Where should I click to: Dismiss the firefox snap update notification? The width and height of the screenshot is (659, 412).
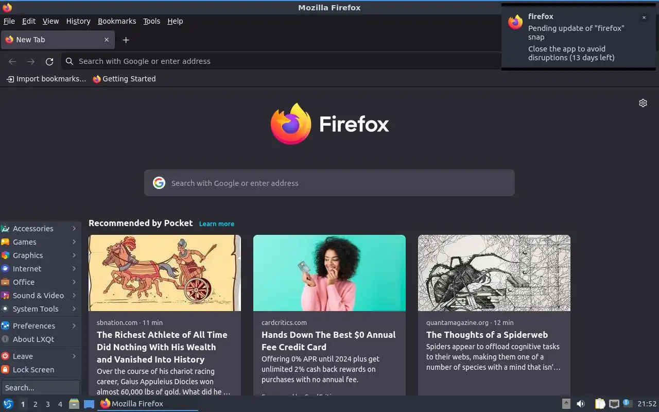[644, 18]
